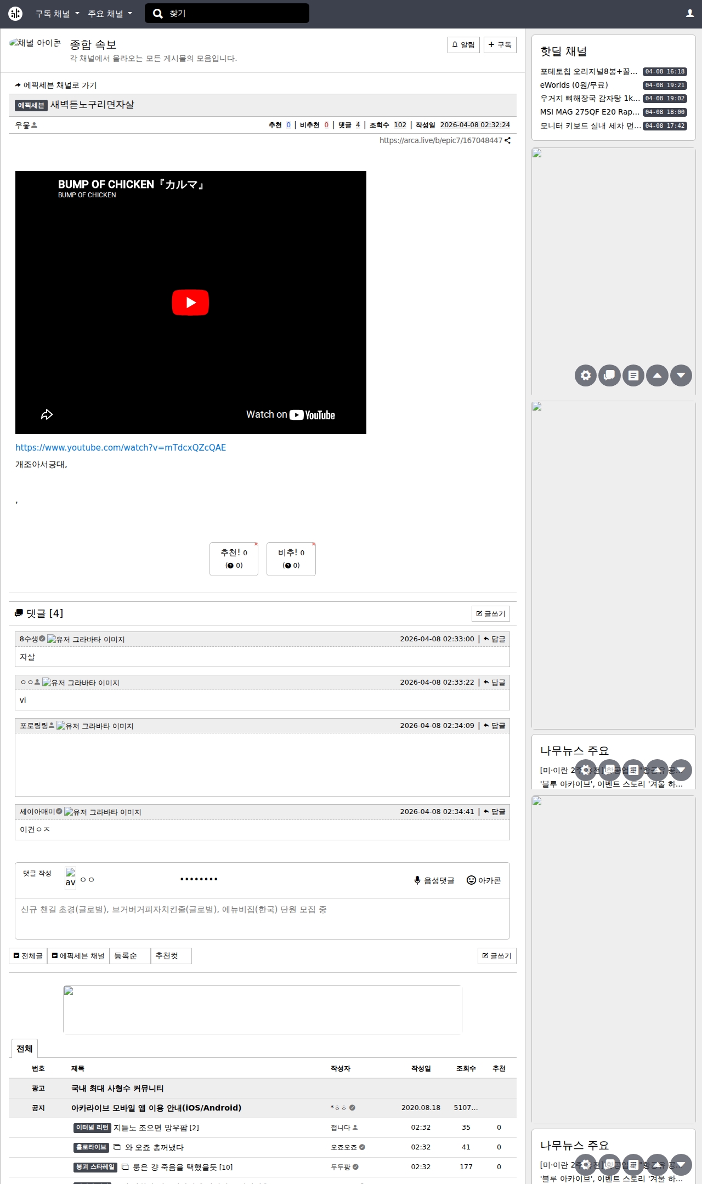Expand the 주요 채널 dropdown
The image size is (702, 1184).
pos(110,14)
